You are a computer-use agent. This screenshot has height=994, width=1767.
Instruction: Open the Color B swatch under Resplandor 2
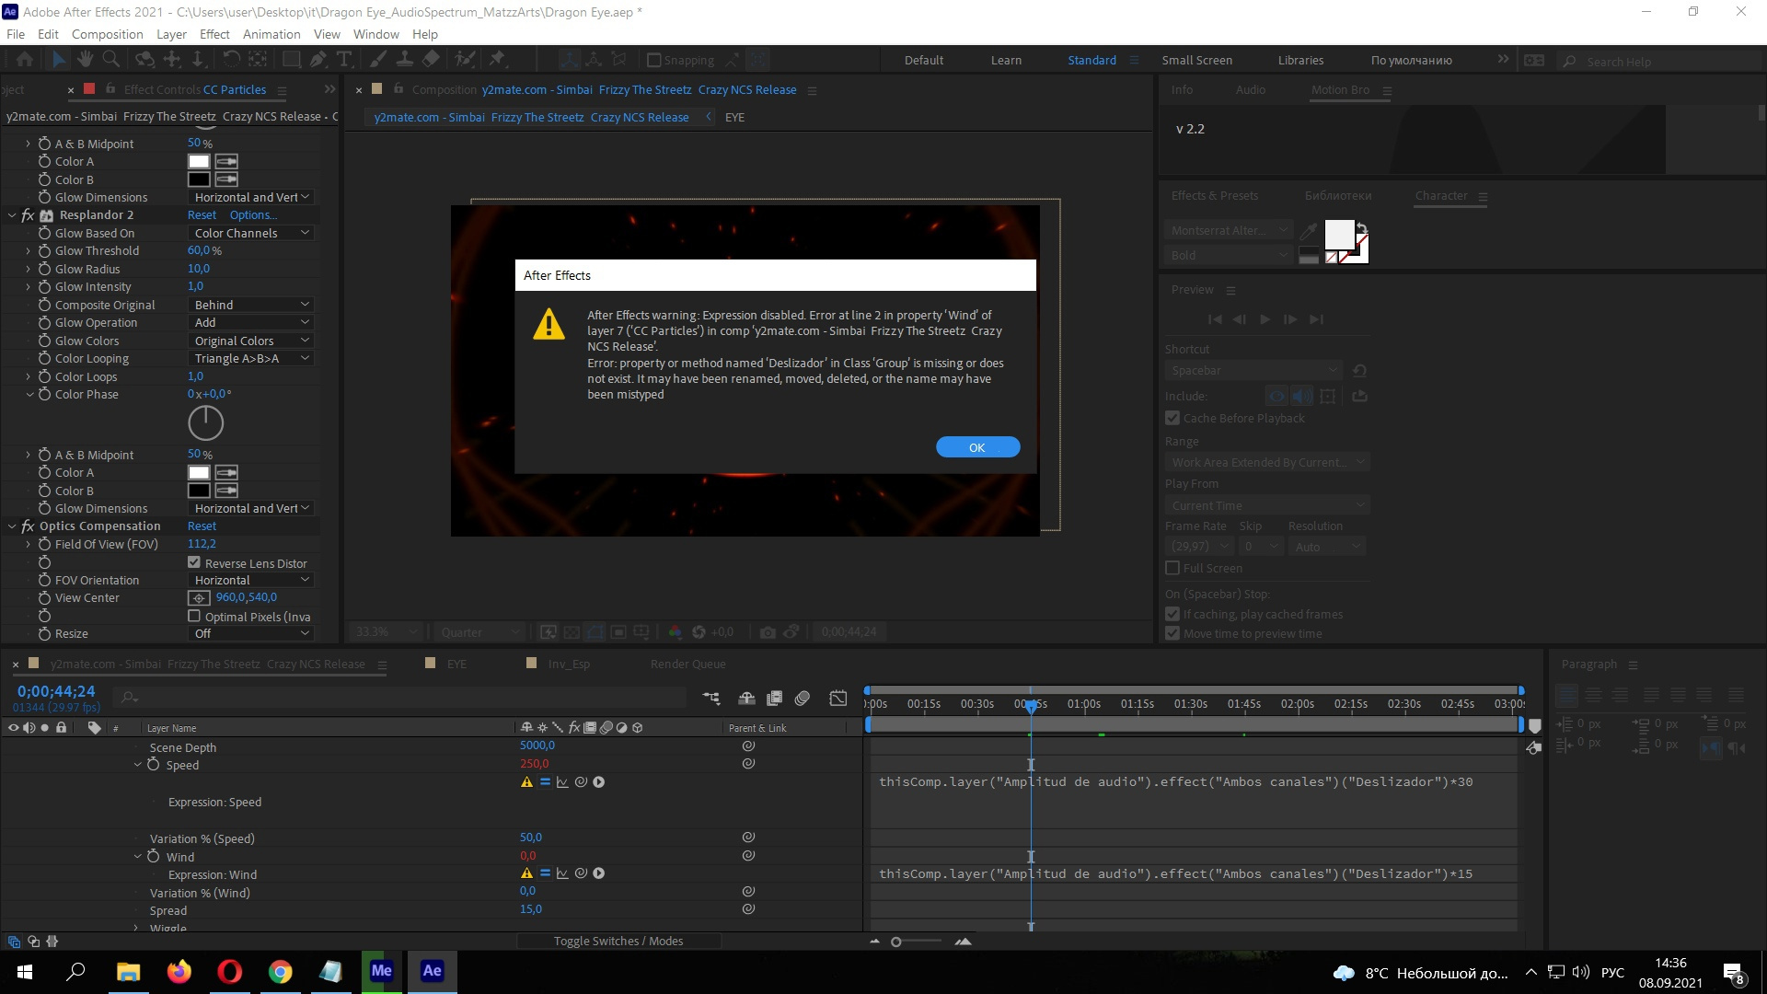pyautogui.click(x=199, y=491)
